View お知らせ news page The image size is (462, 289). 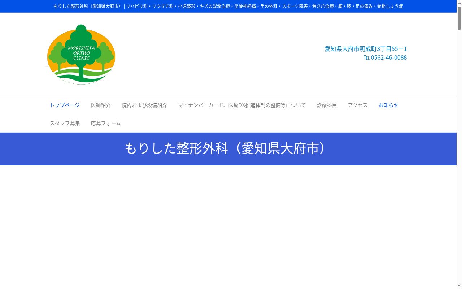point(388,105)
